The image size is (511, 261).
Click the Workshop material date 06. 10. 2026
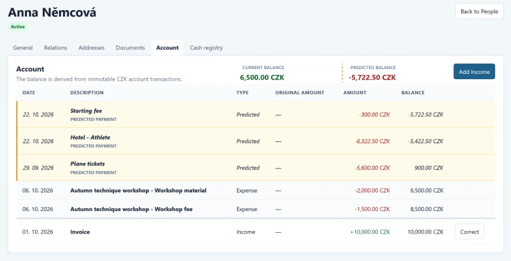(38, 190)
